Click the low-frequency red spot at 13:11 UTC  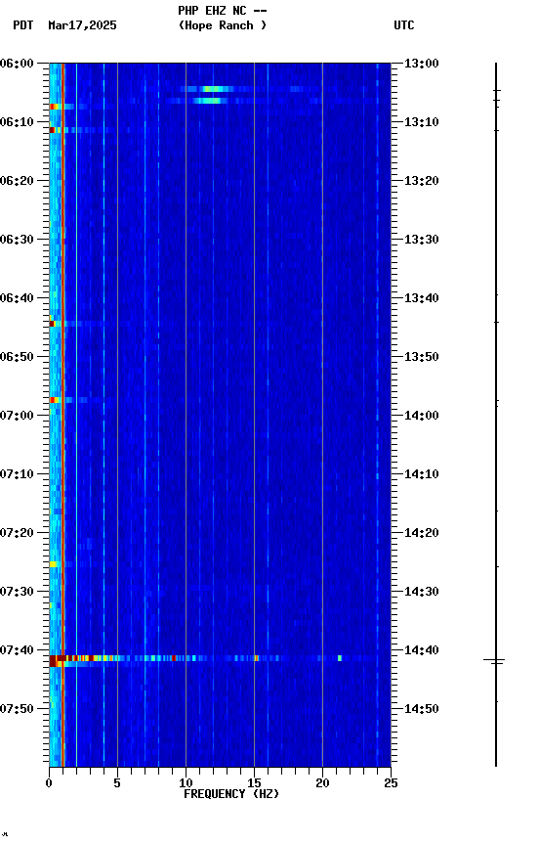coord(52,130)
